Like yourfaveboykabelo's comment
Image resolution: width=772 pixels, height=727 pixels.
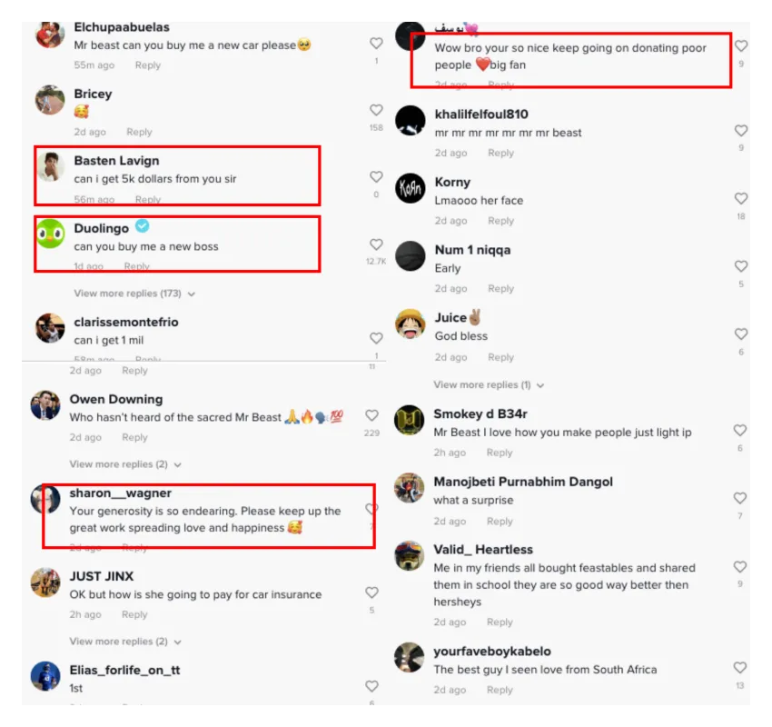[x=740, y=668]
